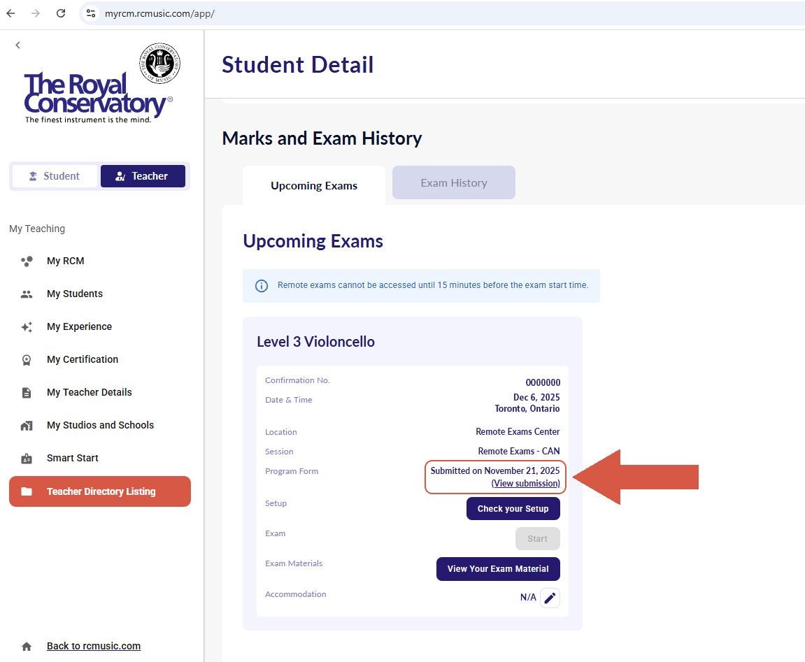Open the My RCM sidebar icon
The image size is (805, 662).
(27, 261)
